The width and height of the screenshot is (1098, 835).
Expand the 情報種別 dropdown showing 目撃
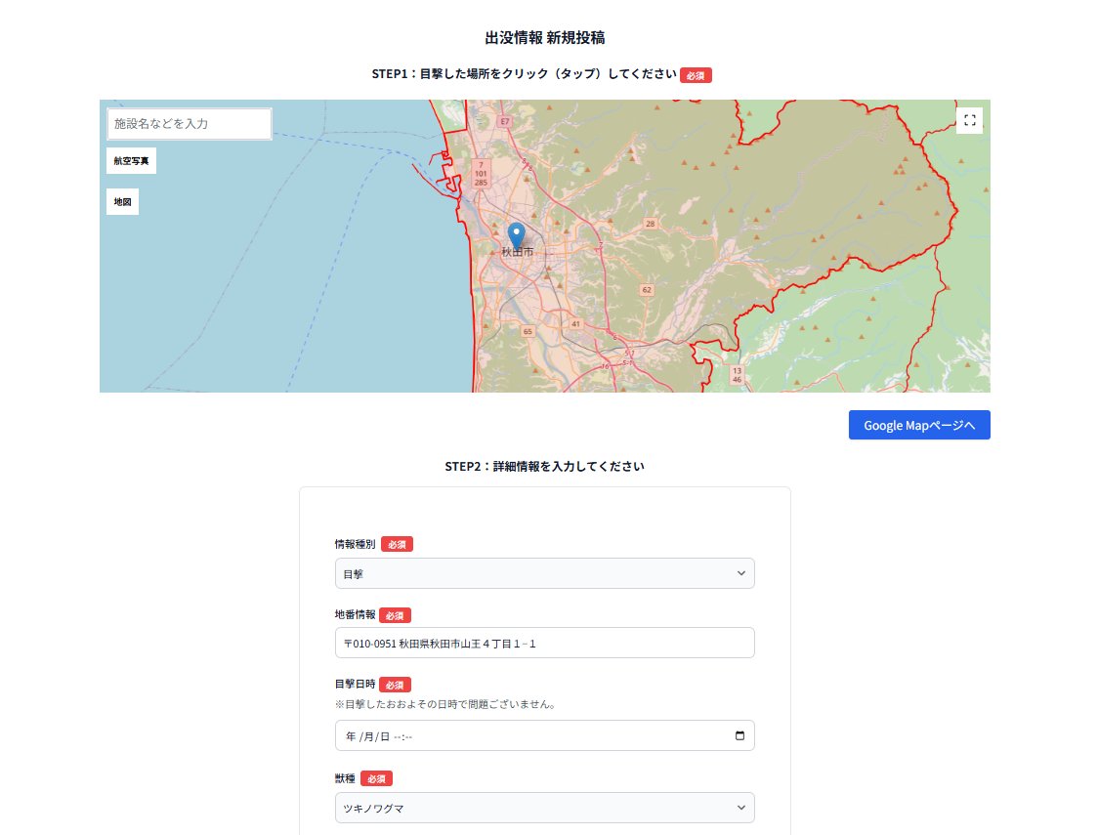[544, 574]
